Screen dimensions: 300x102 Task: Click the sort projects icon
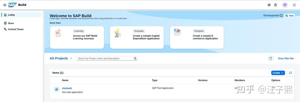click(290, 73)
